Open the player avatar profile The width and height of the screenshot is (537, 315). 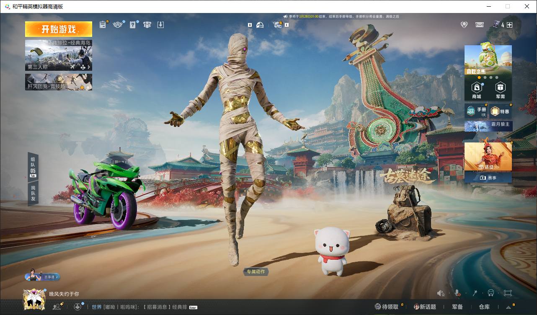tap(34, 300)
